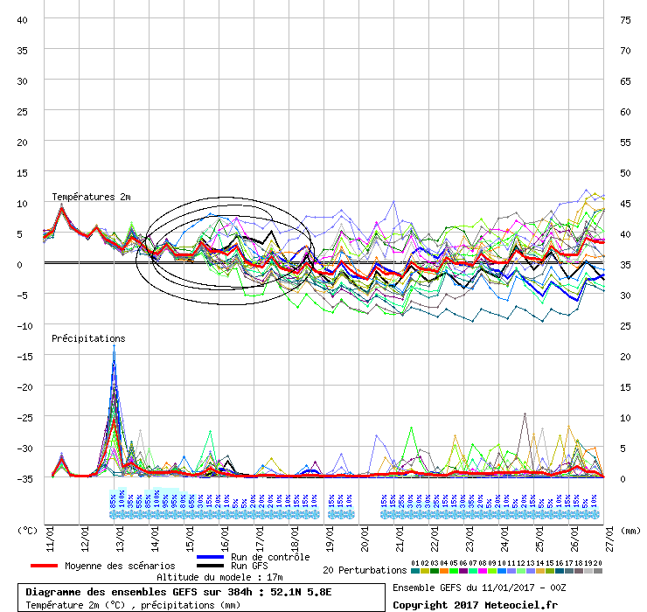
Task: Click perturbation 06 purple legend swatch
Action: pyautogui.click(x=463, y=571)
